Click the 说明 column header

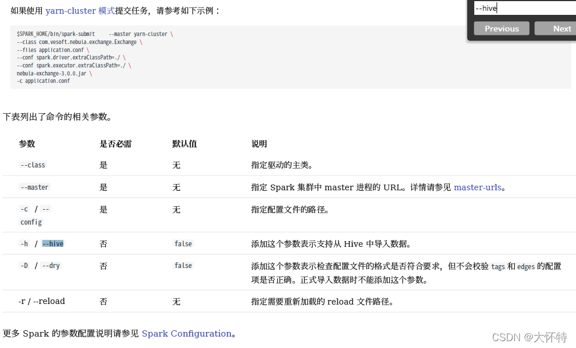point(259,143)
